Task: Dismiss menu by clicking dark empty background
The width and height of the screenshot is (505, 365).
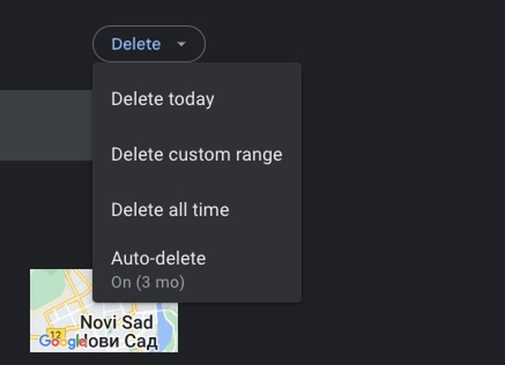Action: click(400, 189)
